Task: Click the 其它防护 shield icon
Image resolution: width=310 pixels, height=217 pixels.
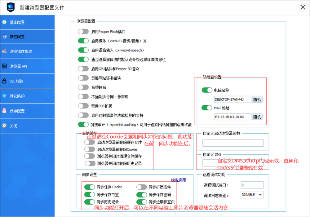Action: point(4,96)
